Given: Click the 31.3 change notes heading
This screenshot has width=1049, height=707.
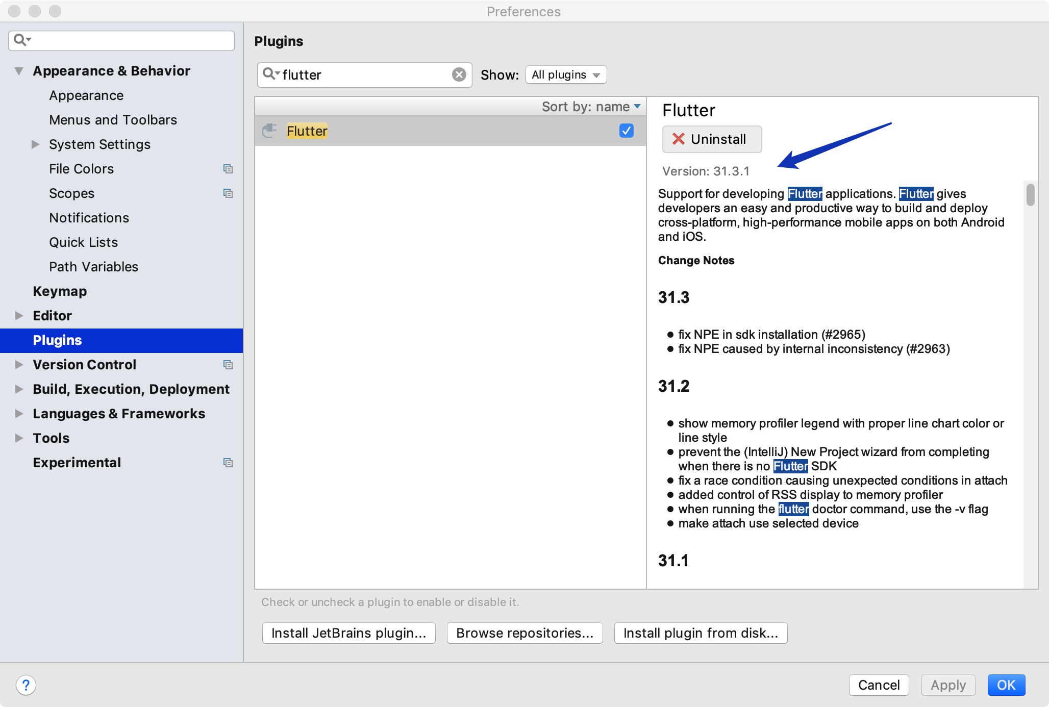Looking at the screenshot, I should point(673,297).
